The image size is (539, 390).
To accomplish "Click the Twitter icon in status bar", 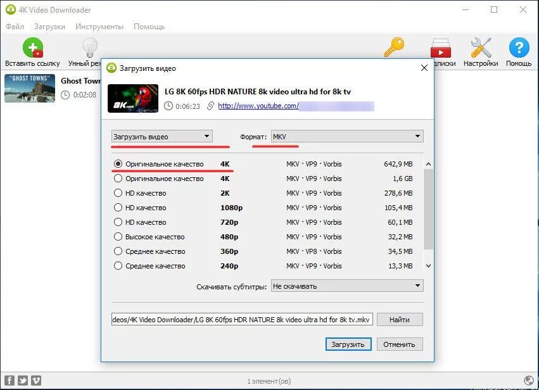I will click(x=23, y=381).
